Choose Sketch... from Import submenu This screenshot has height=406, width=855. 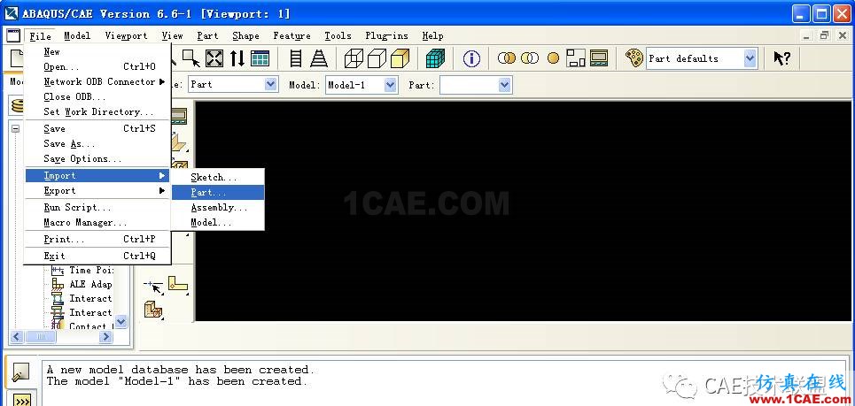click(218, 177)
